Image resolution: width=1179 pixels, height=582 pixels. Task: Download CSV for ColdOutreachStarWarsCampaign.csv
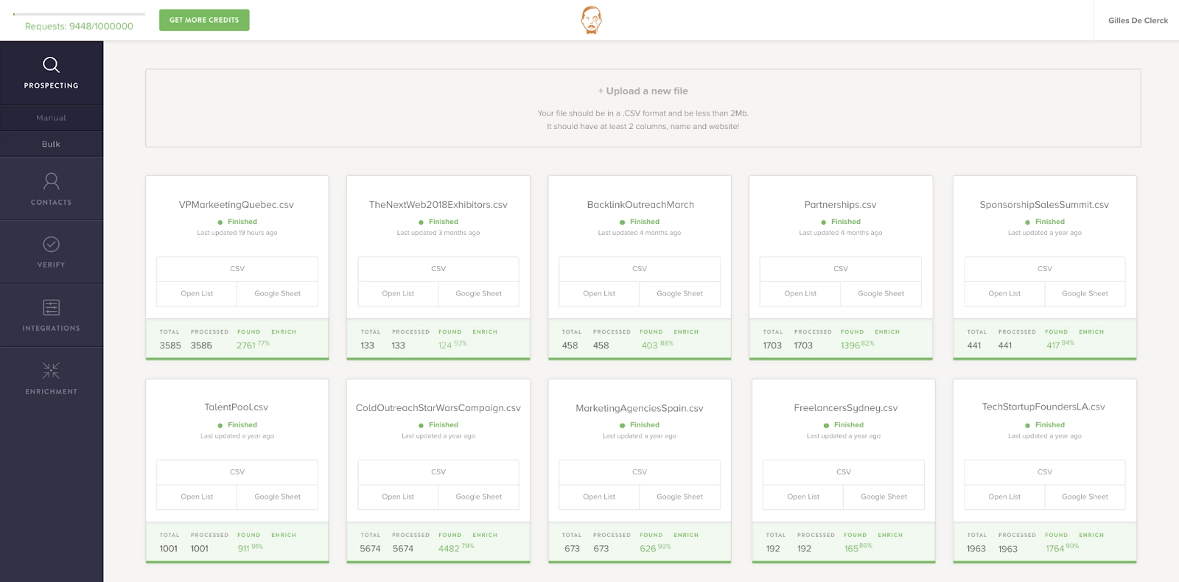pos(438,472)
